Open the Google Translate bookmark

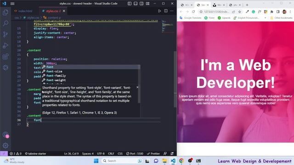point(191,18)
